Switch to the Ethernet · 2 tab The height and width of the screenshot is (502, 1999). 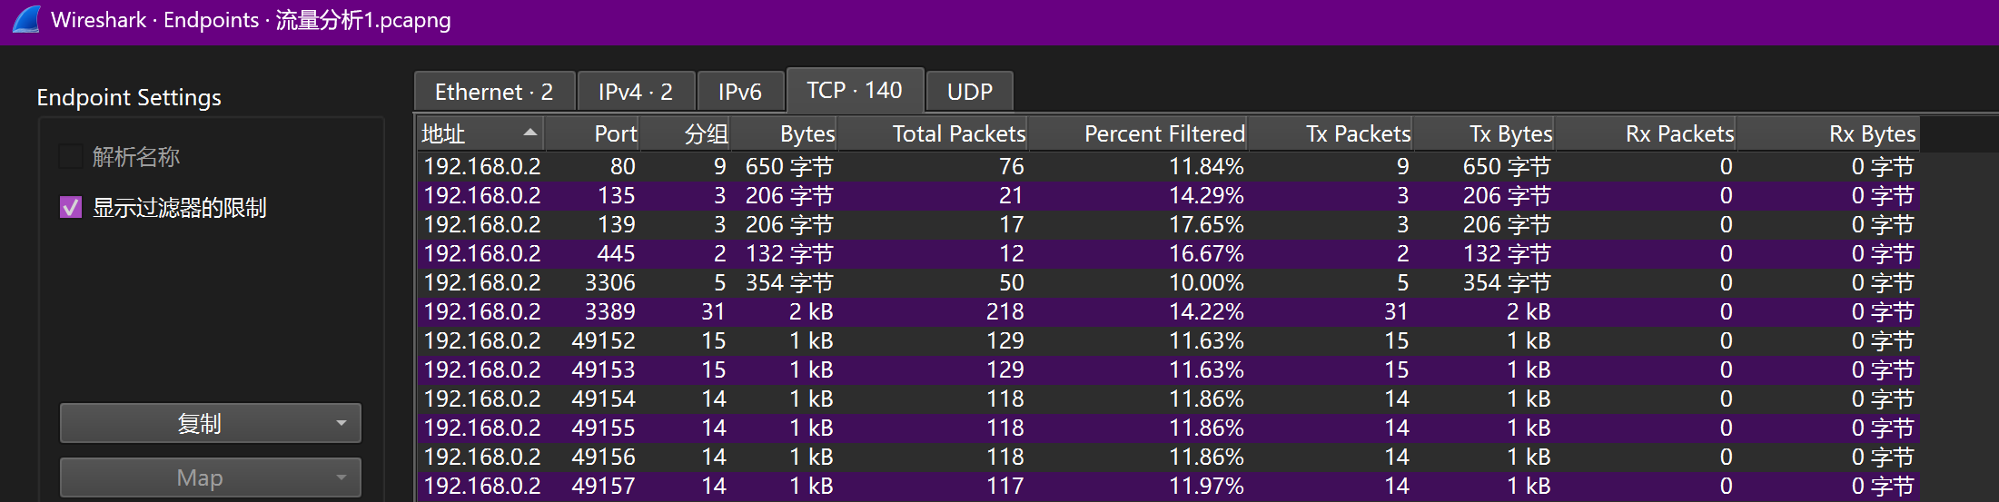[x=494, y=92]
